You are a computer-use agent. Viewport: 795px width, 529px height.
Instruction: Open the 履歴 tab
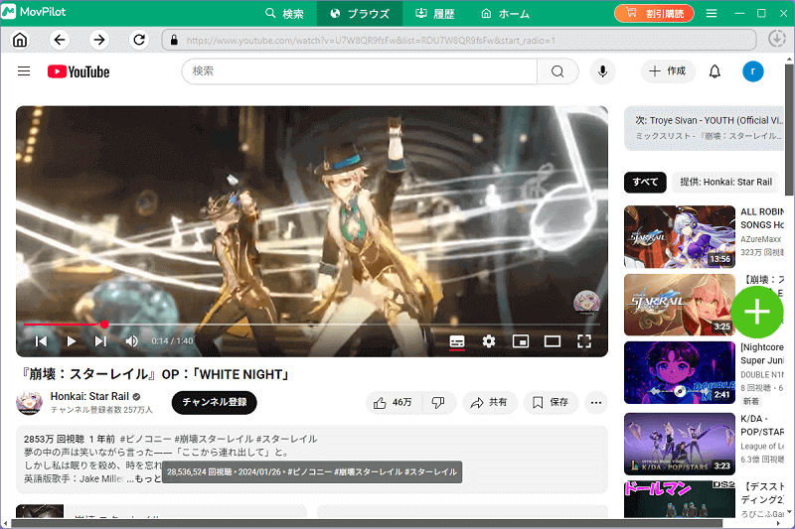coord(435,13)
